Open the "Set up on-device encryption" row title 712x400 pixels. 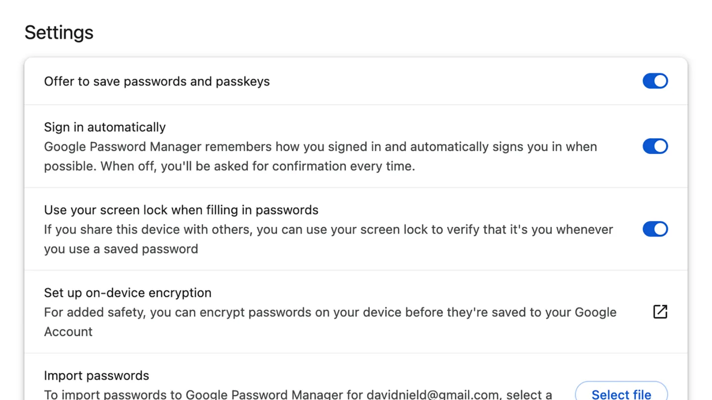coord(128,293)
